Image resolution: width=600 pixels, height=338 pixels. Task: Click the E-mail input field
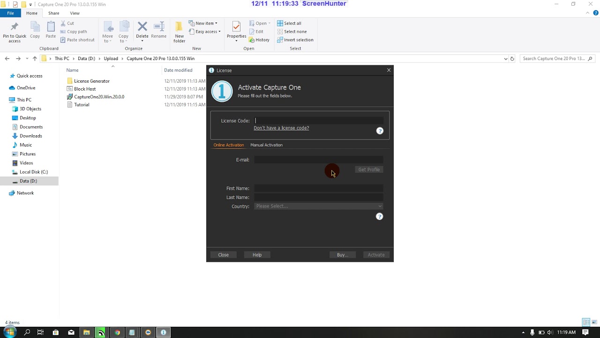coord(319,160)
